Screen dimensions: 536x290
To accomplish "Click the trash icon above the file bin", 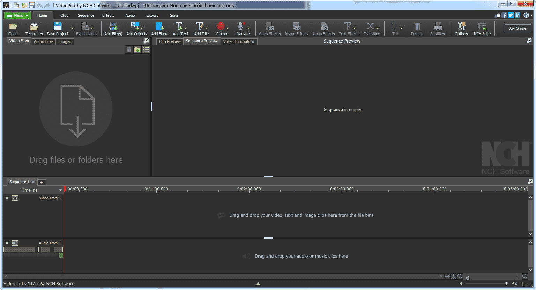I will 129,49.
